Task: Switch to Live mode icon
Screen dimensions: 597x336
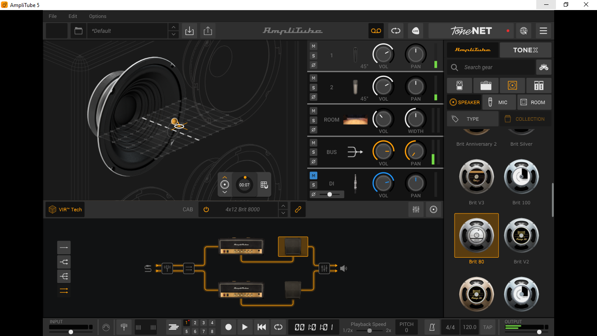Action: [416, 31]
